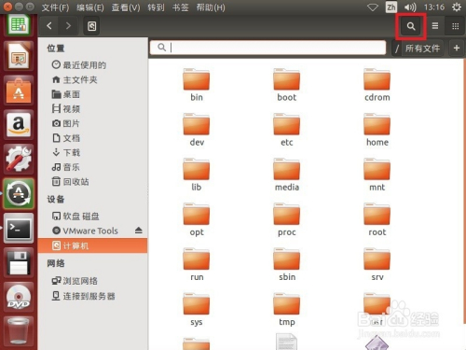Switch to list view layout
The height and width of the screenshot is (350, 466).
point(435,26)
